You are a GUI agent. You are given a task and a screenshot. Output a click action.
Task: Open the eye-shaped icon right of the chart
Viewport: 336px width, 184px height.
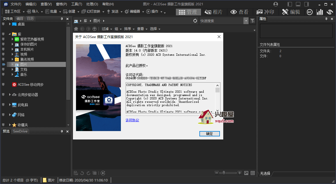330,12
